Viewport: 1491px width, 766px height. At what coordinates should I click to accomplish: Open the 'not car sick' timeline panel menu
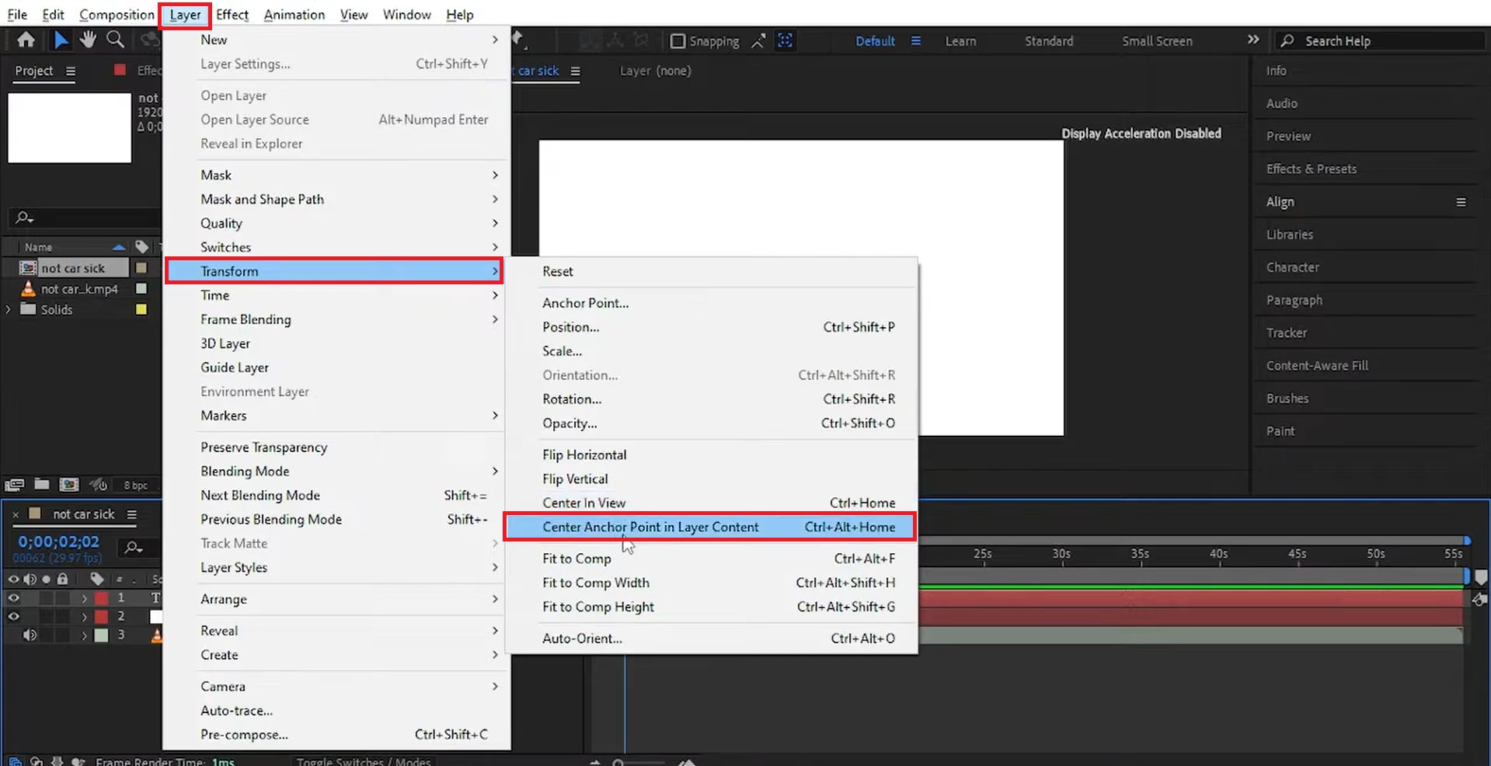click(x=133, y=514)
